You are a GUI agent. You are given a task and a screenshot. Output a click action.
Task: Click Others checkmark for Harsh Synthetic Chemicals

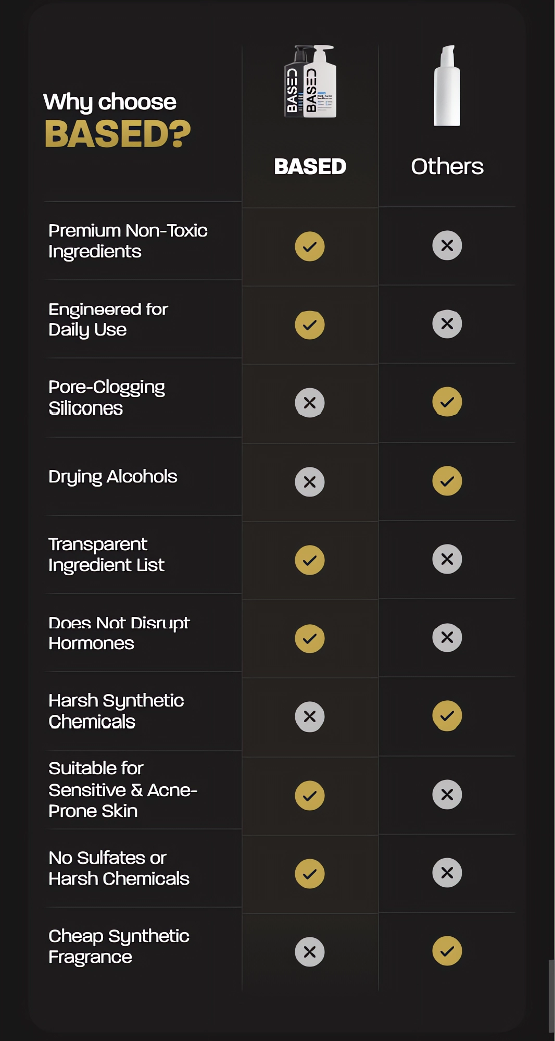[x=447, y=715]
